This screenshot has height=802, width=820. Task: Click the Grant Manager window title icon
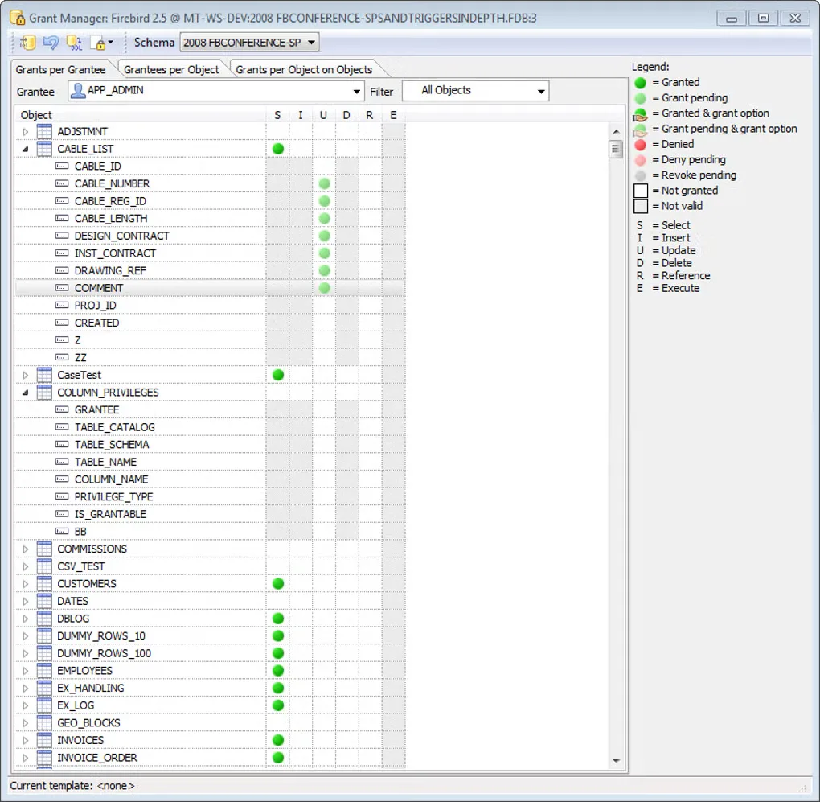17,17
